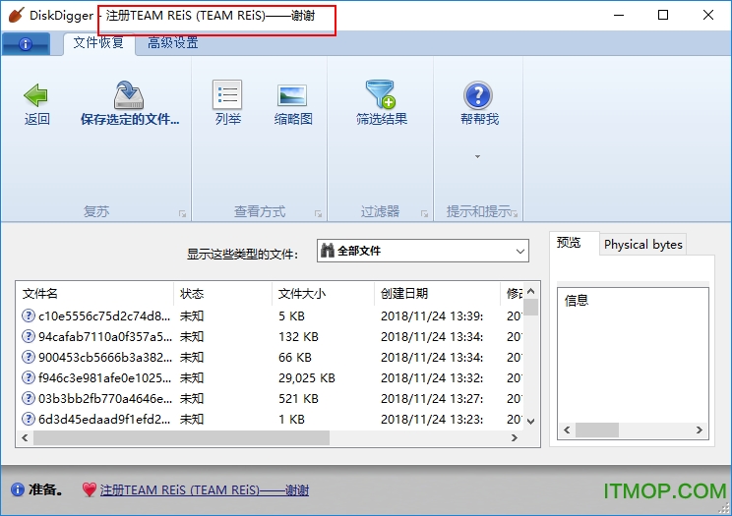Select file name 94cafab7110a0f357a5...
The width and height of the screenshot is (732, 516).
(105, 337)
